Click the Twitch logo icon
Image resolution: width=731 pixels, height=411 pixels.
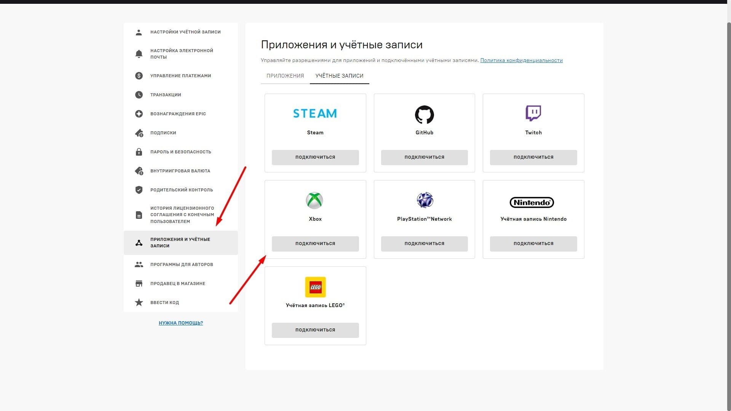(533, 113)
